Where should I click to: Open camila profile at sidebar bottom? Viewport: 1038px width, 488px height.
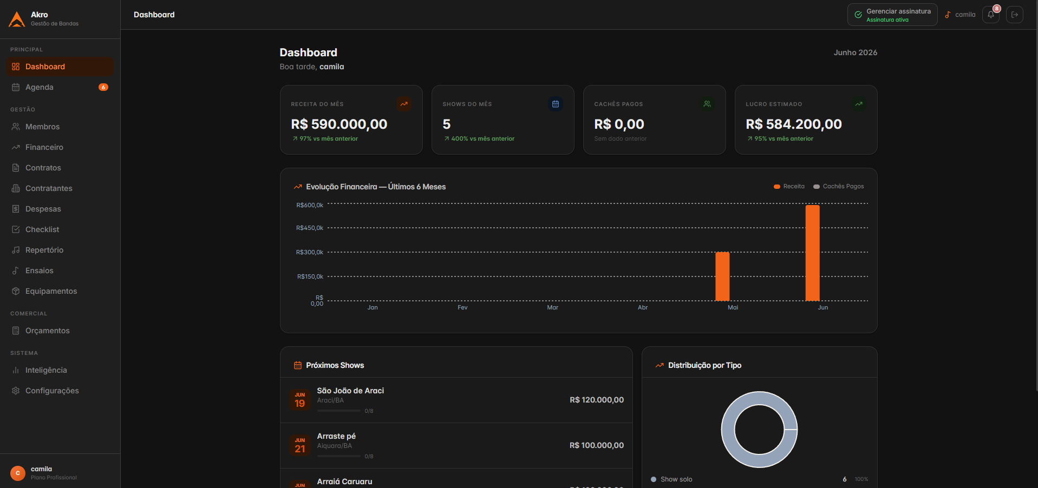[x=60, y=473]
